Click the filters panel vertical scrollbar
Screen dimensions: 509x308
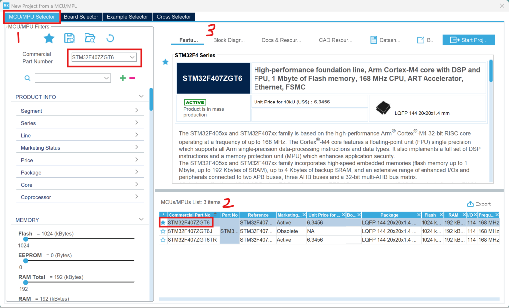151,100
